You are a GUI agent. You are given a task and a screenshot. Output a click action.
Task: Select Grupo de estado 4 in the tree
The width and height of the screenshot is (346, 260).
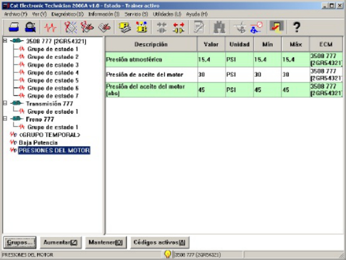53,73
